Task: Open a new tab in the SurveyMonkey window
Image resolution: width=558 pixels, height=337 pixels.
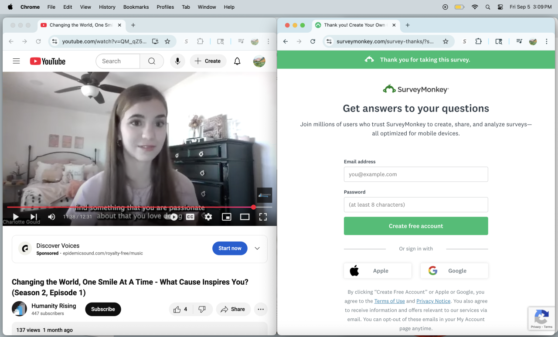Action: click(x=408, y=25)
